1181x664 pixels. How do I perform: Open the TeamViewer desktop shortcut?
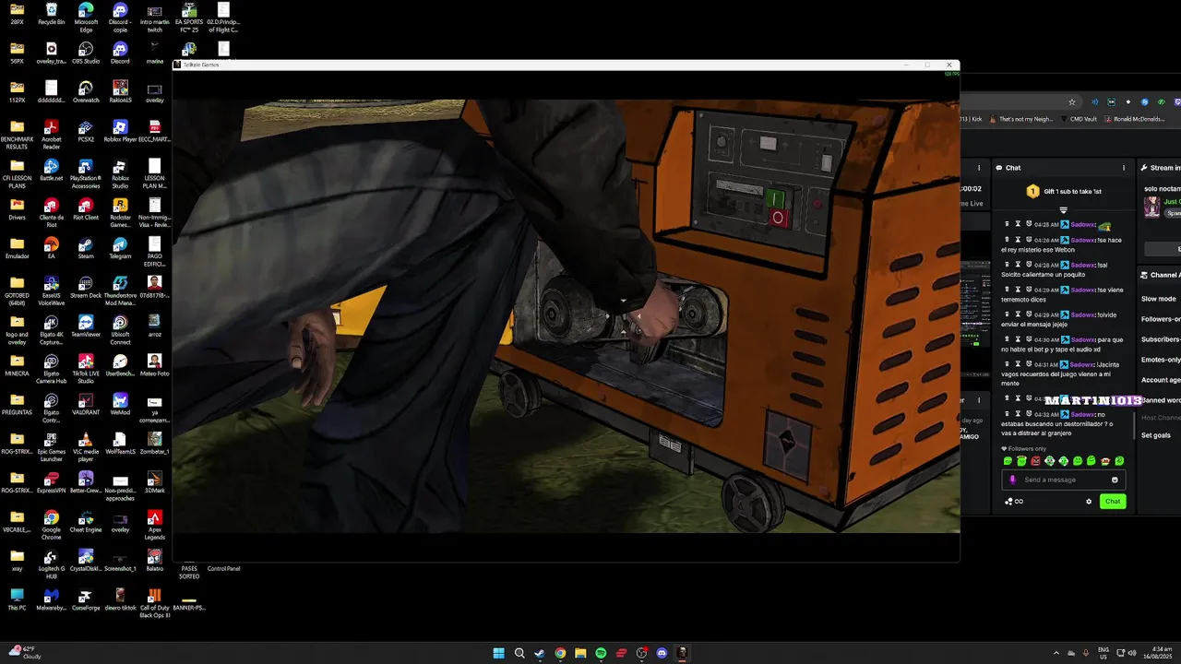click(x=86, y=326)
